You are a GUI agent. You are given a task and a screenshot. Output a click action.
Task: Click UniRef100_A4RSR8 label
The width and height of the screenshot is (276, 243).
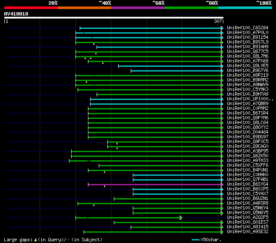pos(248,203)
